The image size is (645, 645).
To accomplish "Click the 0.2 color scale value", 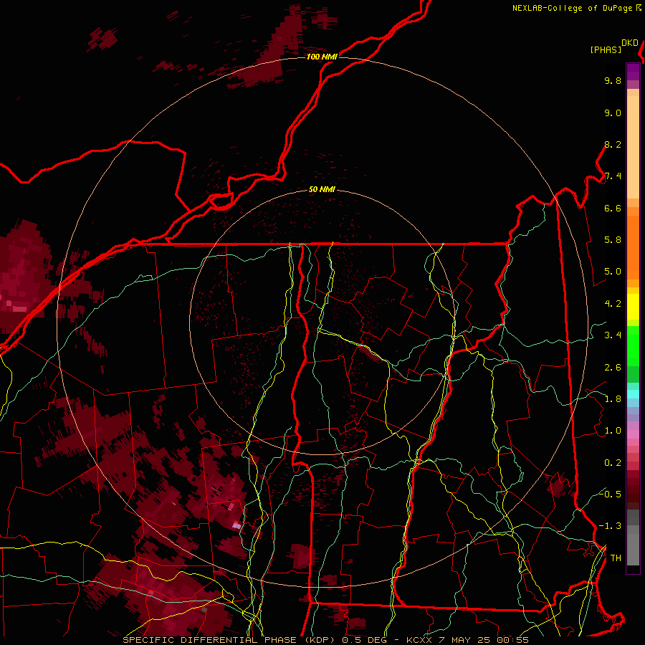I will click(x=613, y=463).
